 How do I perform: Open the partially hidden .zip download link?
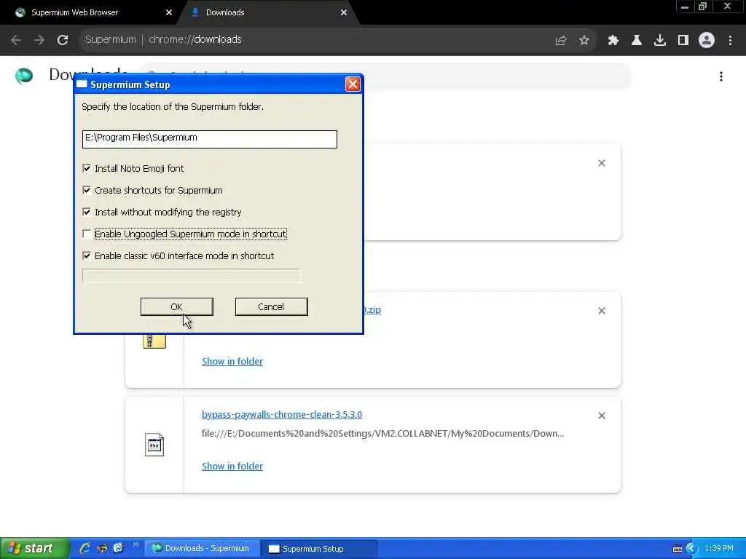click(x=372, y=310)
